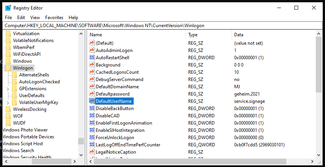Screen dimensions: 325x167
Task: Click the binary icon beside AutoRestartShell
Action: click(x=92, y=57)
